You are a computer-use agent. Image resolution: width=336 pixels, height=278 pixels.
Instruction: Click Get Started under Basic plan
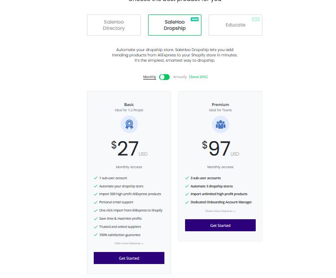click(129, 258)
